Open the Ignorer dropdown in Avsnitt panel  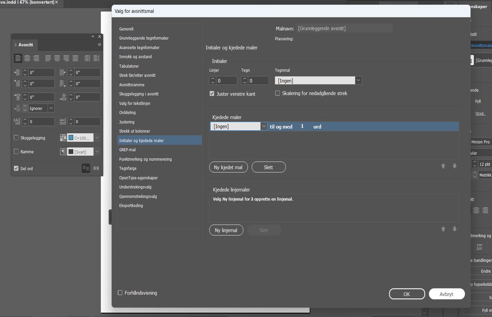point(51,108)
